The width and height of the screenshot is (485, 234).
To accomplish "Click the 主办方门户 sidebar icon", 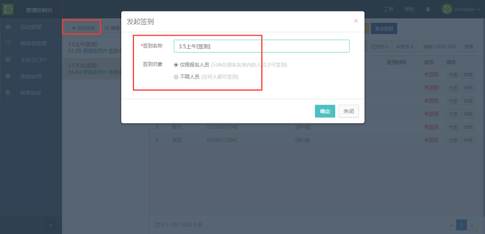I will tap(8, 60).
